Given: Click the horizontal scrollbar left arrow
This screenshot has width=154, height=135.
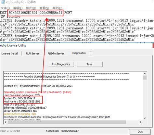Looking at the screenshot, I should (6, 122).
